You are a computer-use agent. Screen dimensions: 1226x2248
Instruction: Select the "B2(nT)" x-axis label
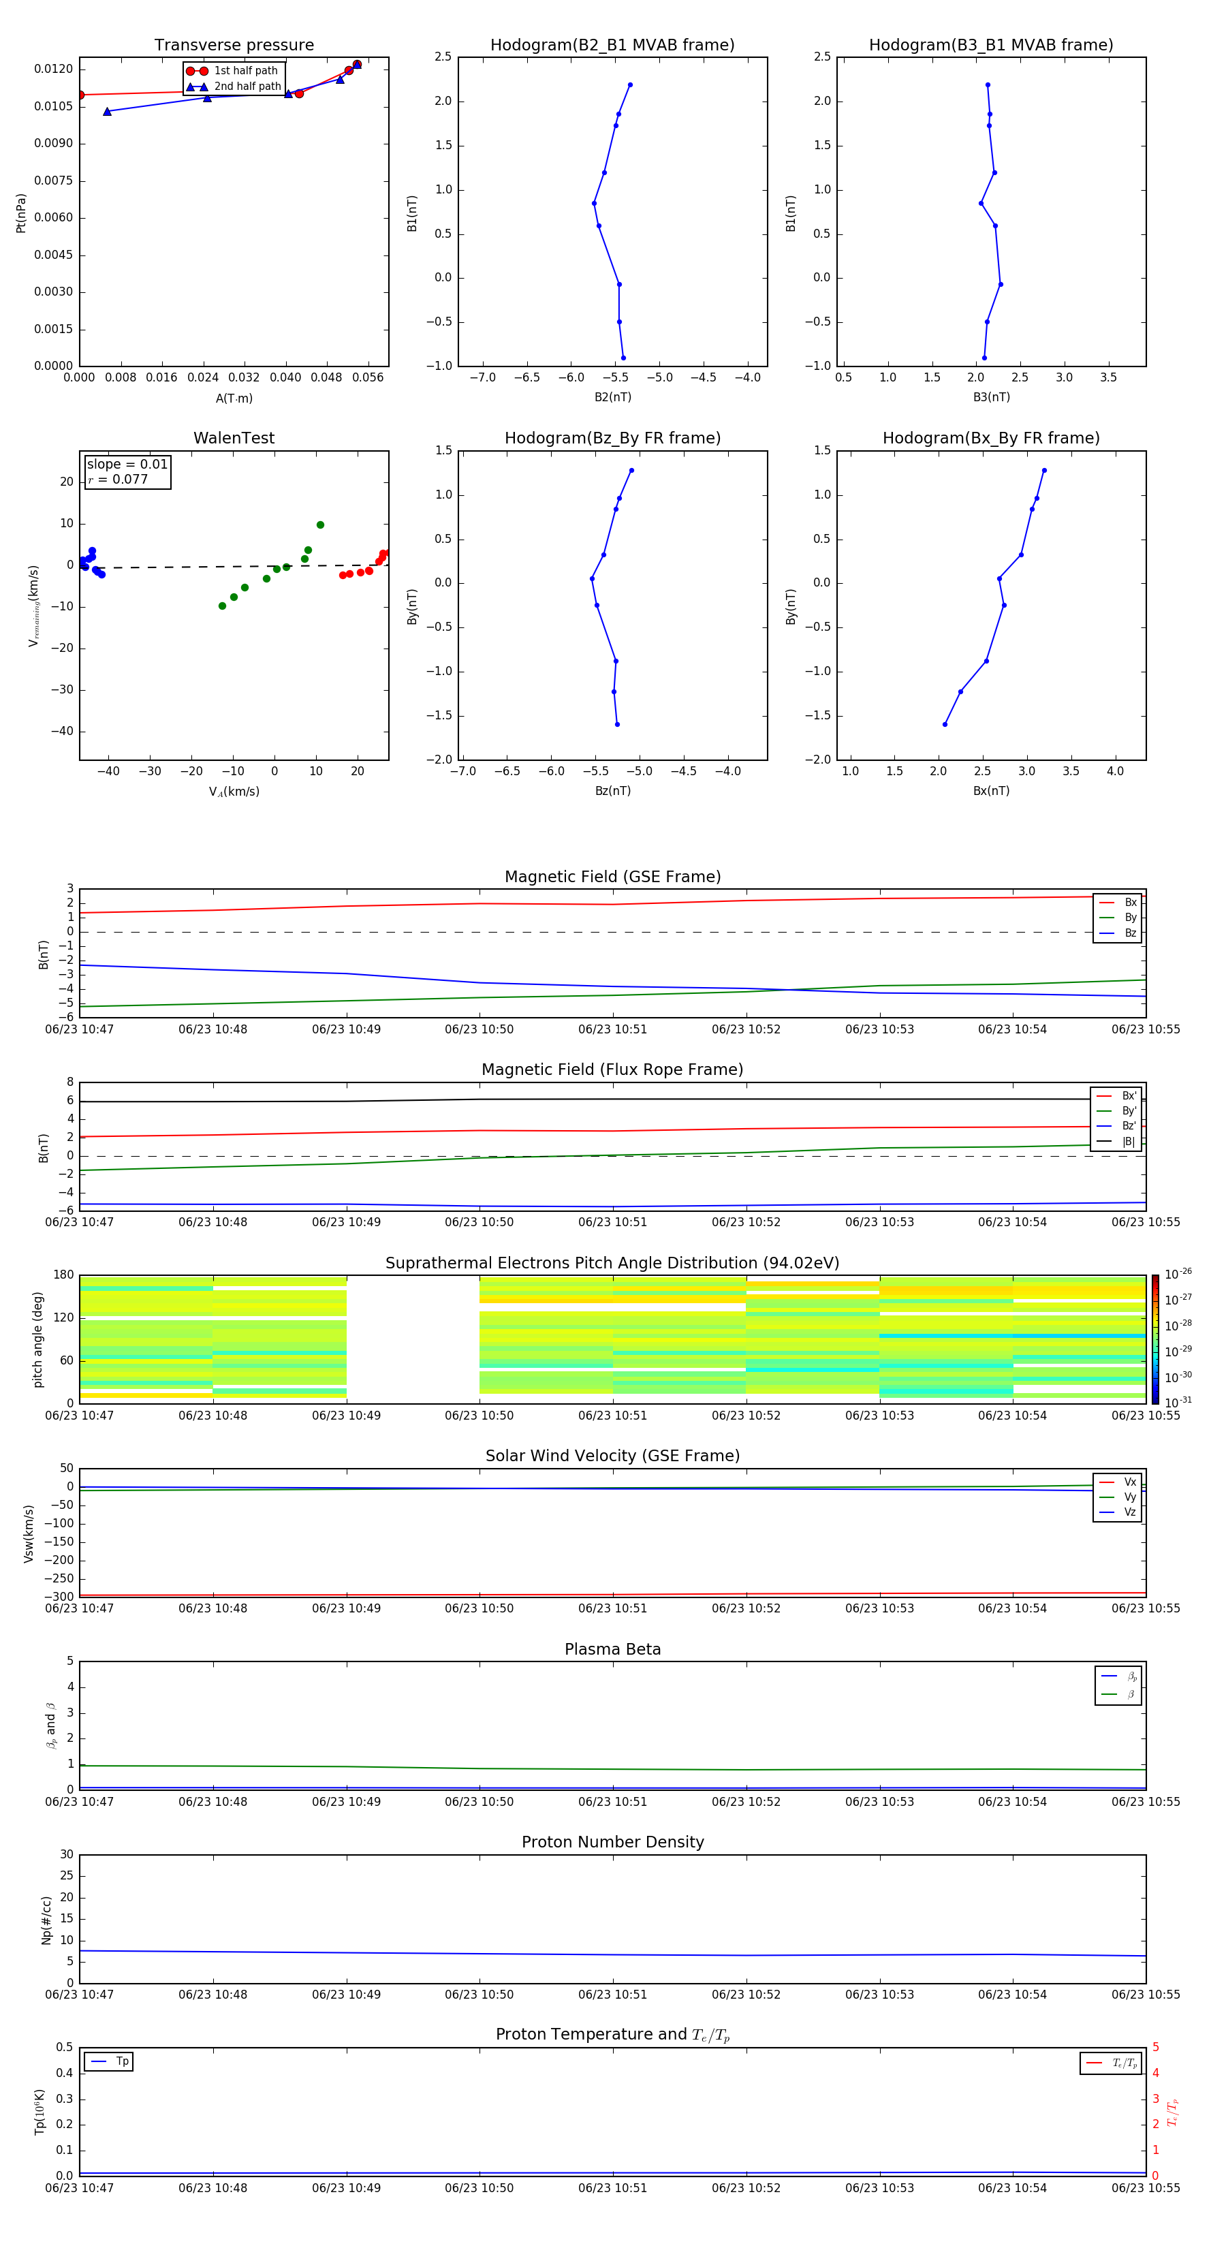pyautogui.click(x=612, y=398)
